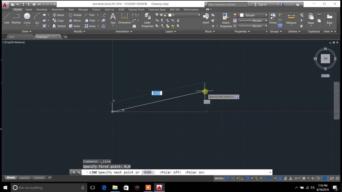The width and height of the screenshot is (342, 192).
Task: Open Layer Properties
Action: coord(147,20)
